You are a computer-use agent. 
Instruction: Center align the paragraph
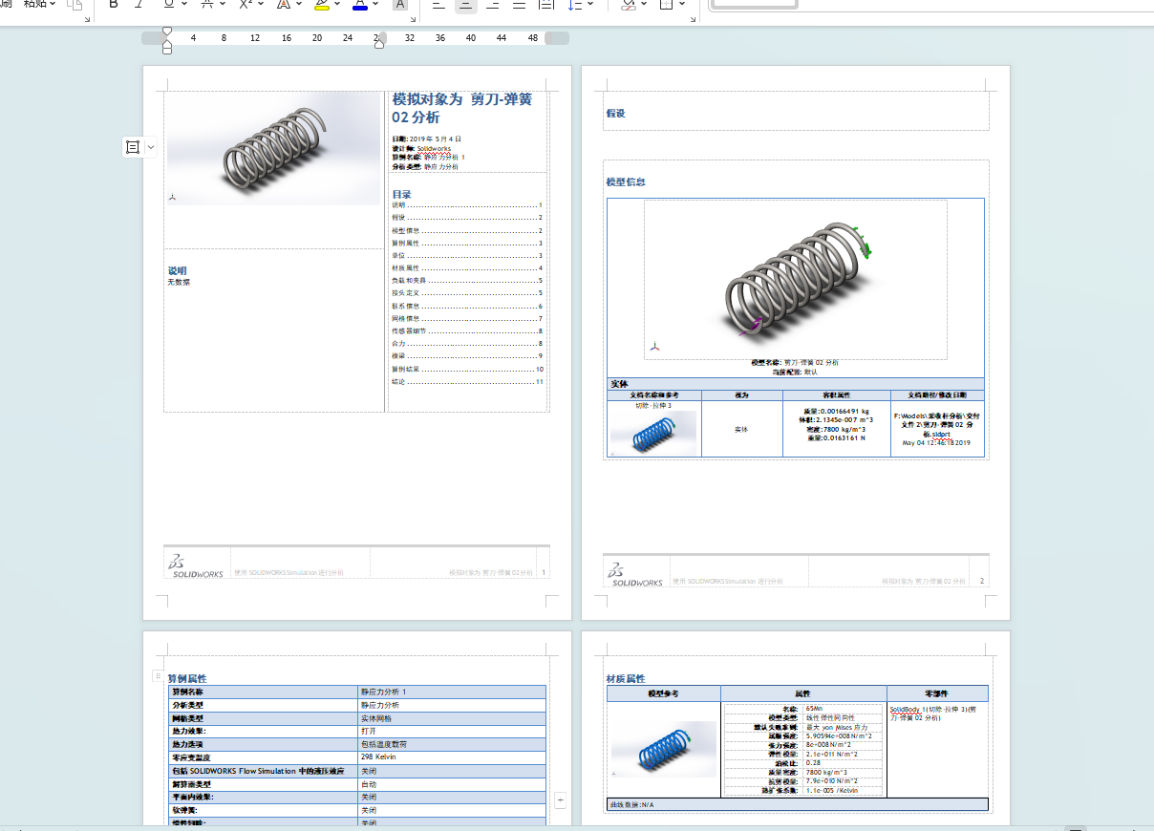click(x=466, y=5)
